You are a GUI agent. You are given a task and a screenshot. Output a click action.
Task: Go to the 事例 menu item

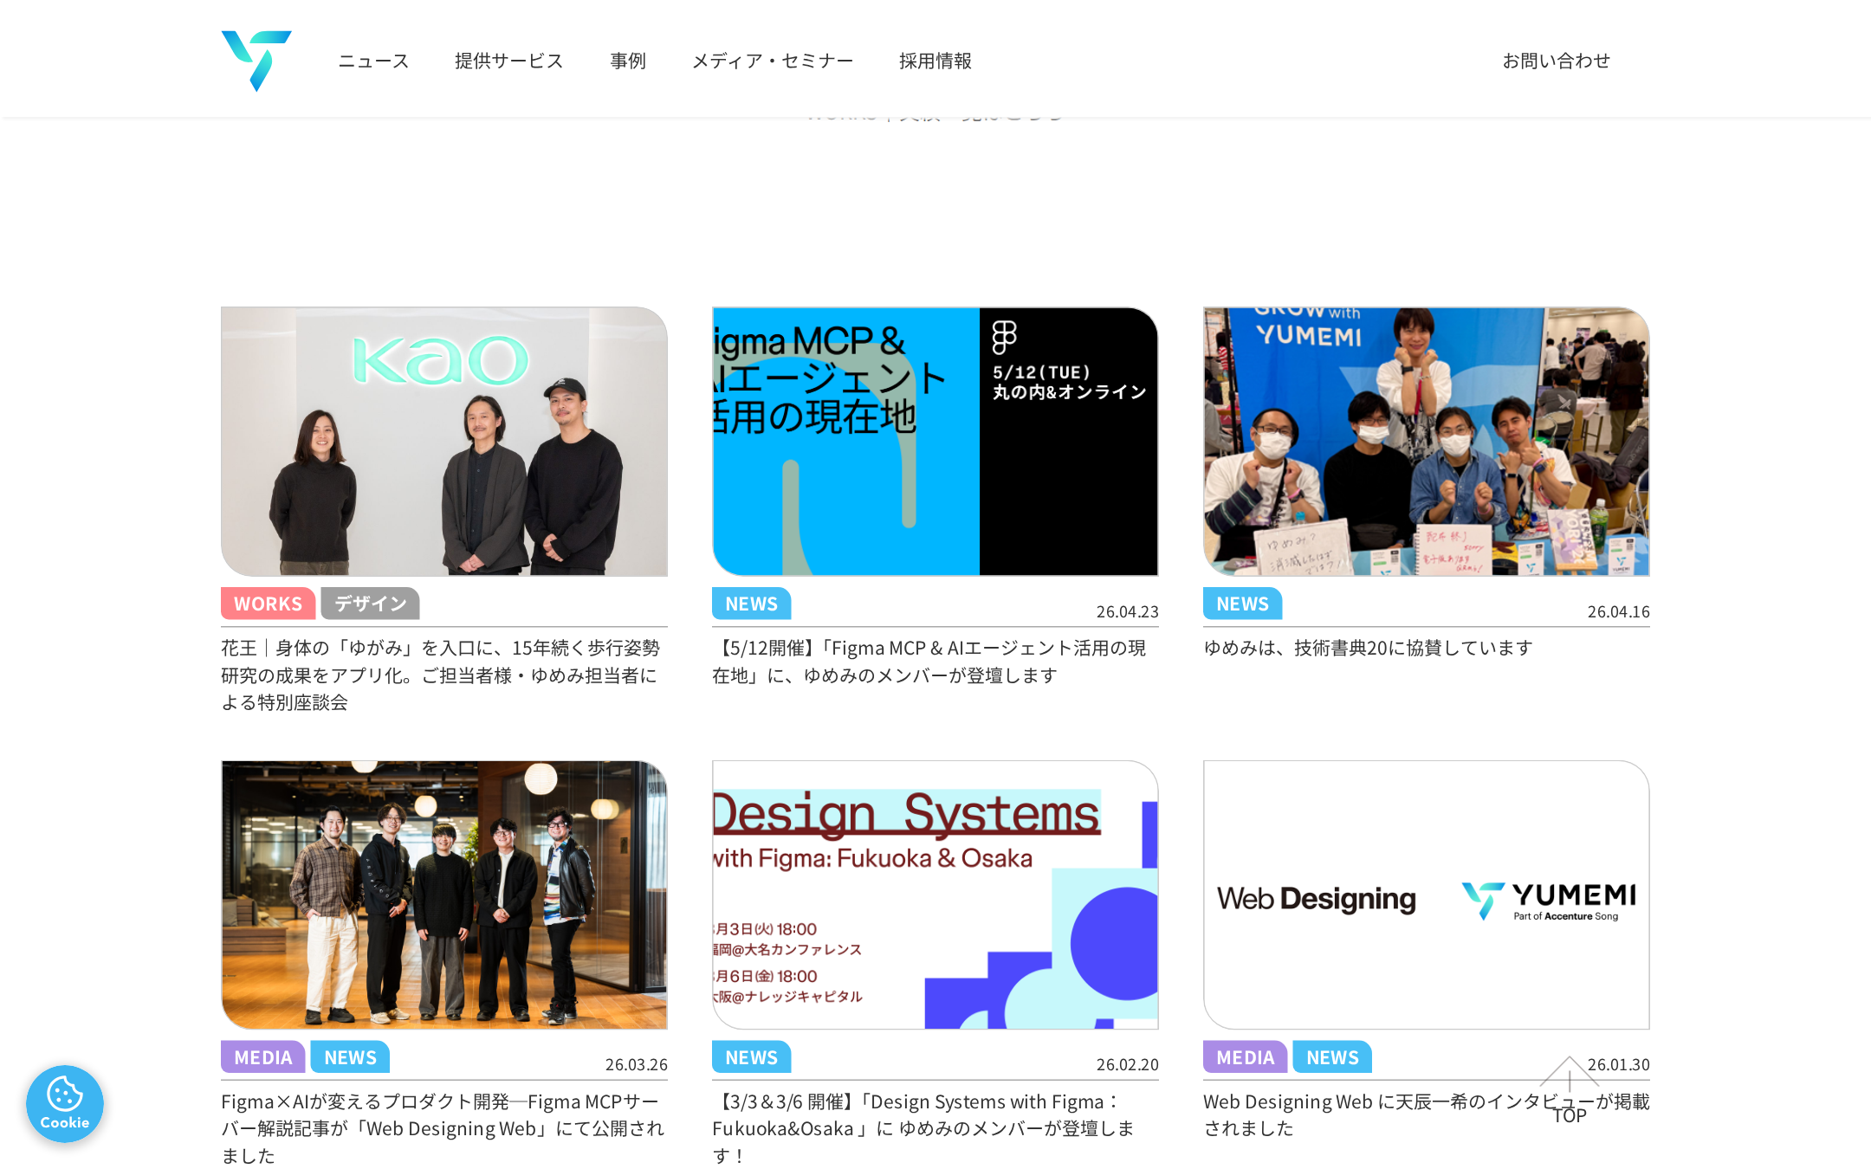628,61
